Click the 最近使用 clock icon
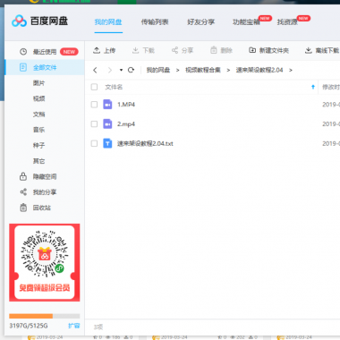The width and height of the screenshot is (340, 340). 23,52
